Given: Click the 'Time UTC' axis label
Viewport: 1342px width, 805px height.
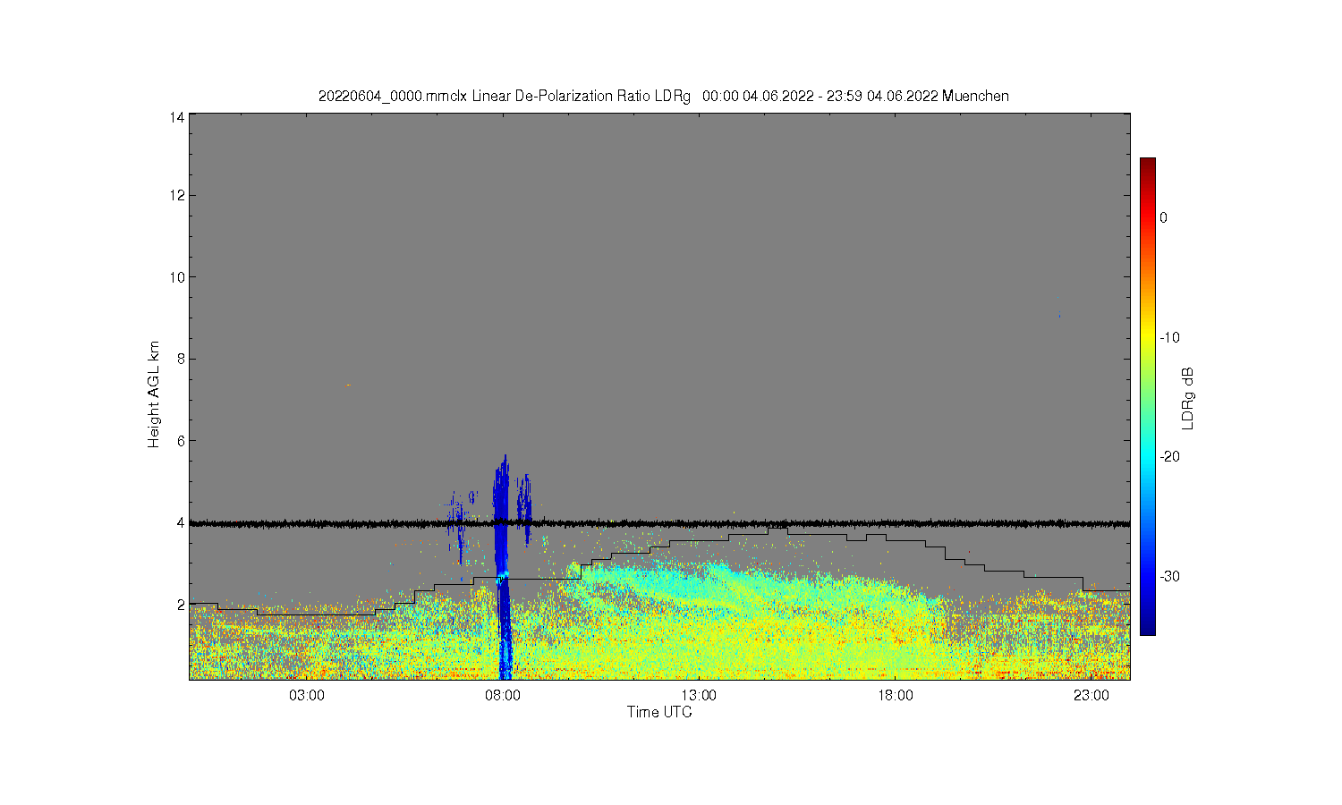Looking at the screenshot, I should point(659,713).
